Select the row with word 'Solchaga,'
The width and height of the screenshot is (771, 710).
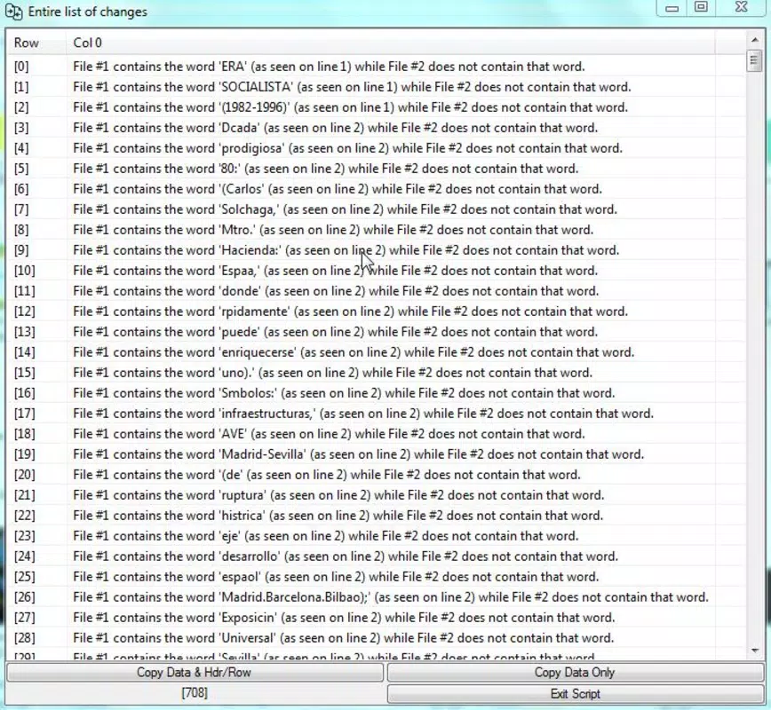[377, 209]
